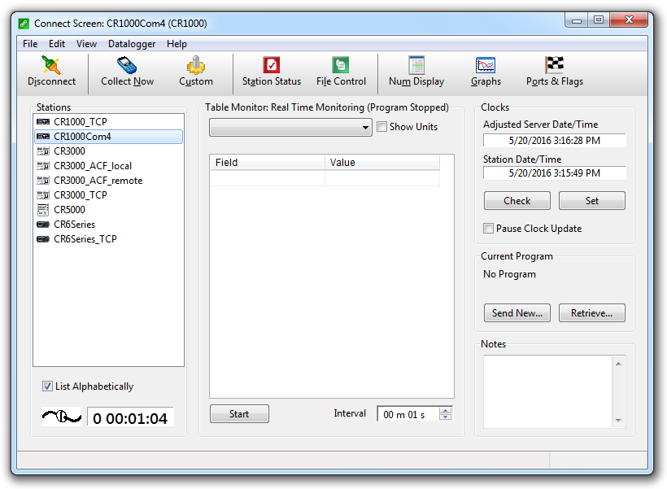667x489 pixels.
Task: Enable the Show Units checkbox
Action: pyautogui.click(x=382, y=127)
